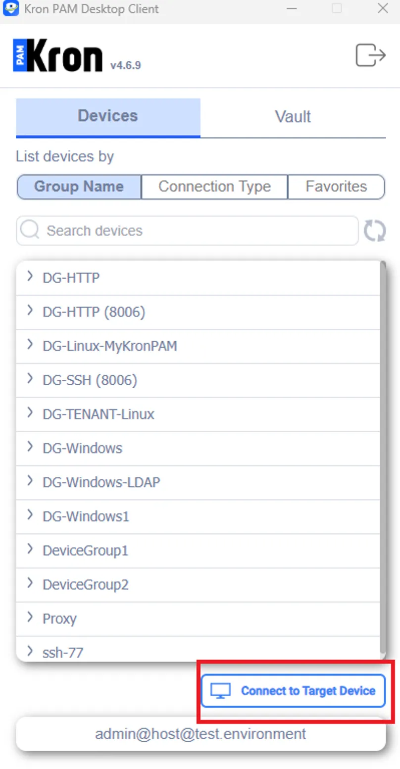
Task: Expand the DG-SSH (8006) chevron
Action: 30,379
